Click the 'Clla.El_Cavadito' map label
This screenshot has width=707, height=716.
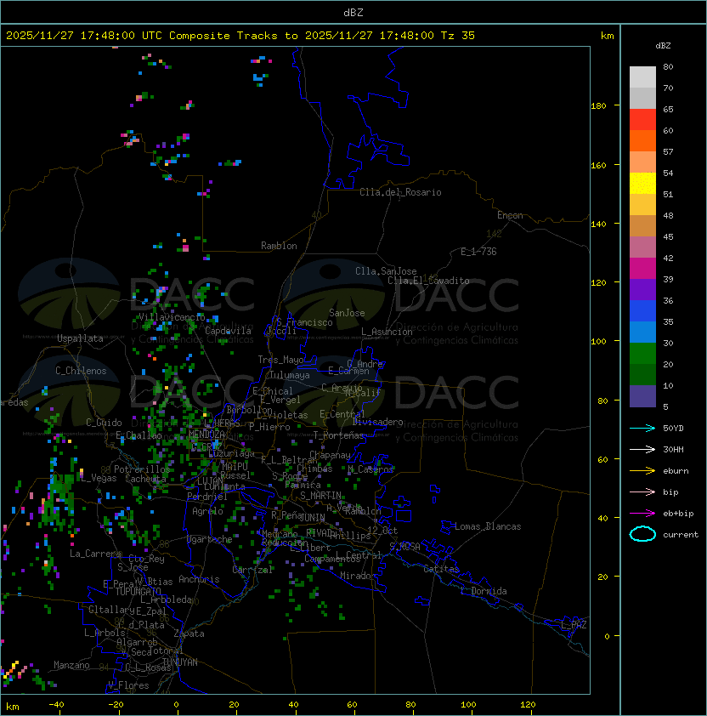coord(428,281)
